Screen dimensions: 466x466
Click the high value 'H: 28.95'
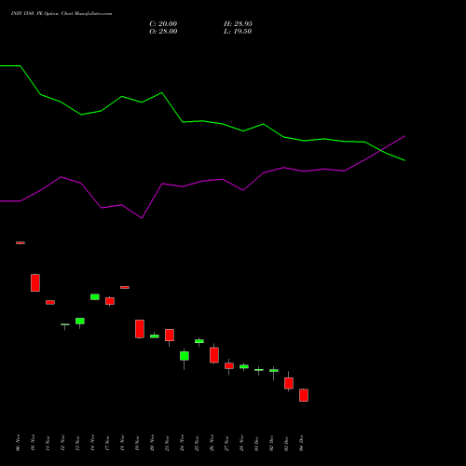(238, 24)
